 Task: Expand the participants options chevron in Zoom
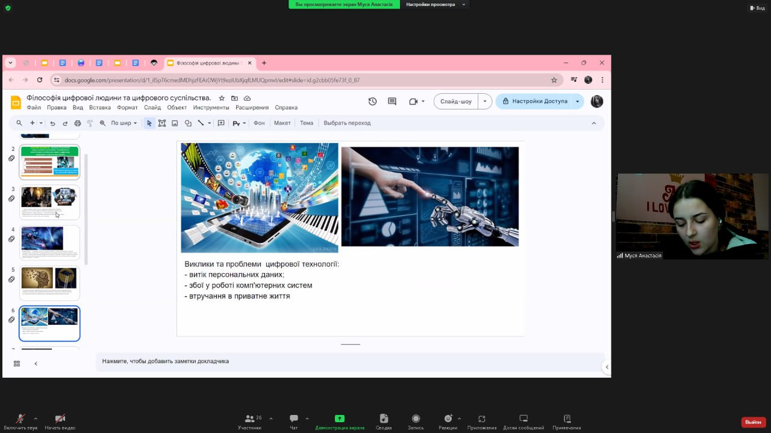point(270,418)
